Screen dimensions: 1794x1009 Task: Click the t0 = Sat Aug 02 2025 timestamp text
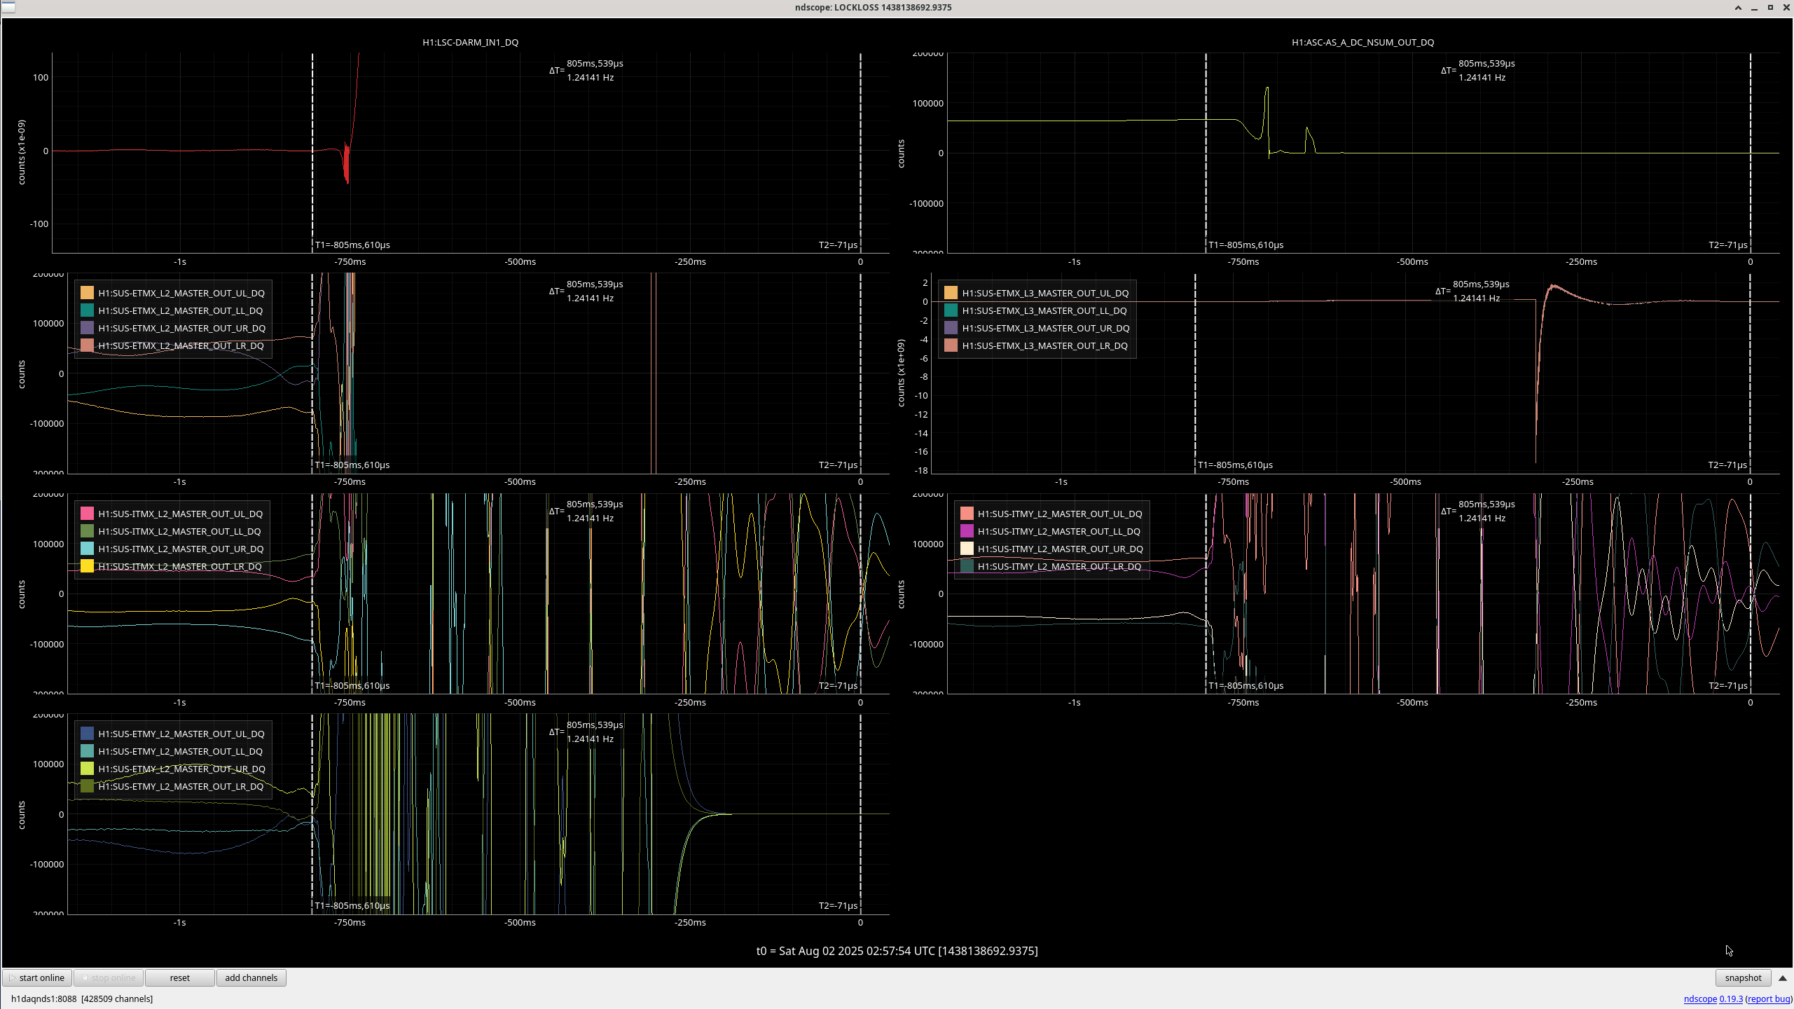(x=897, y=951)
